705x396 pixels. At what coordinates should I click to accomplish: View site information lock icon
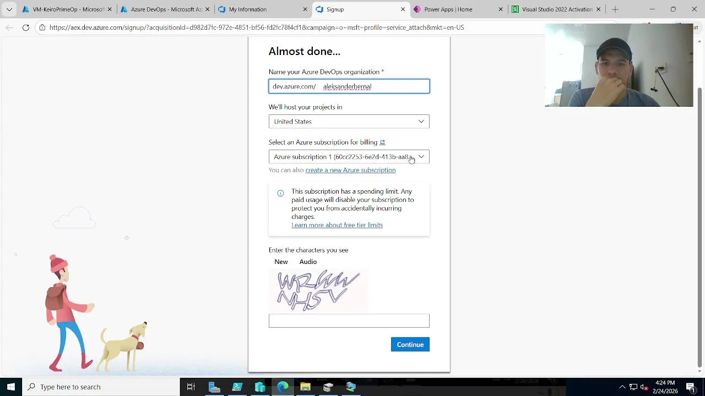pos(42,28)
